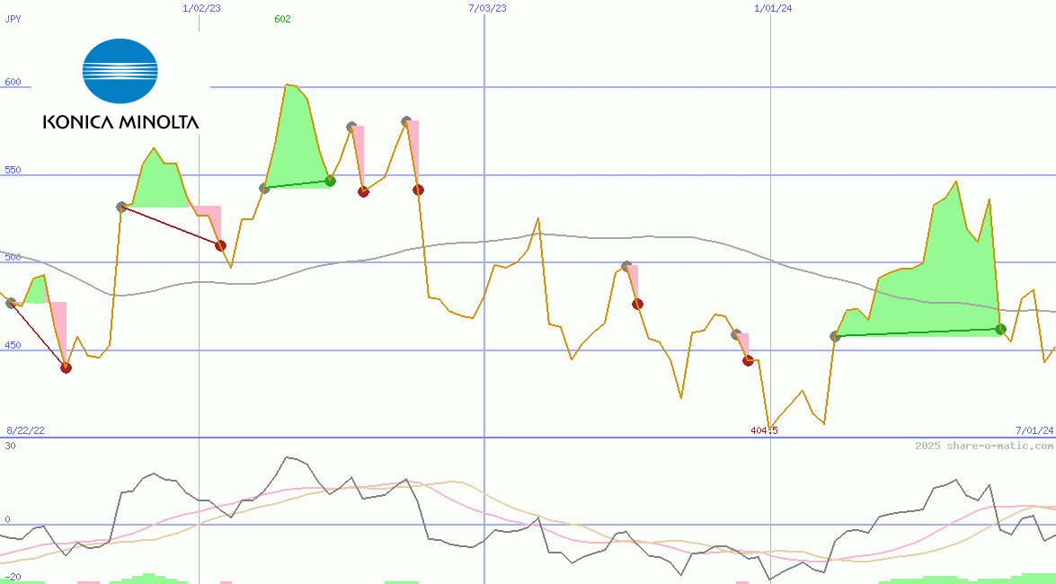Click the 550 price axis label

pos(13,170)
